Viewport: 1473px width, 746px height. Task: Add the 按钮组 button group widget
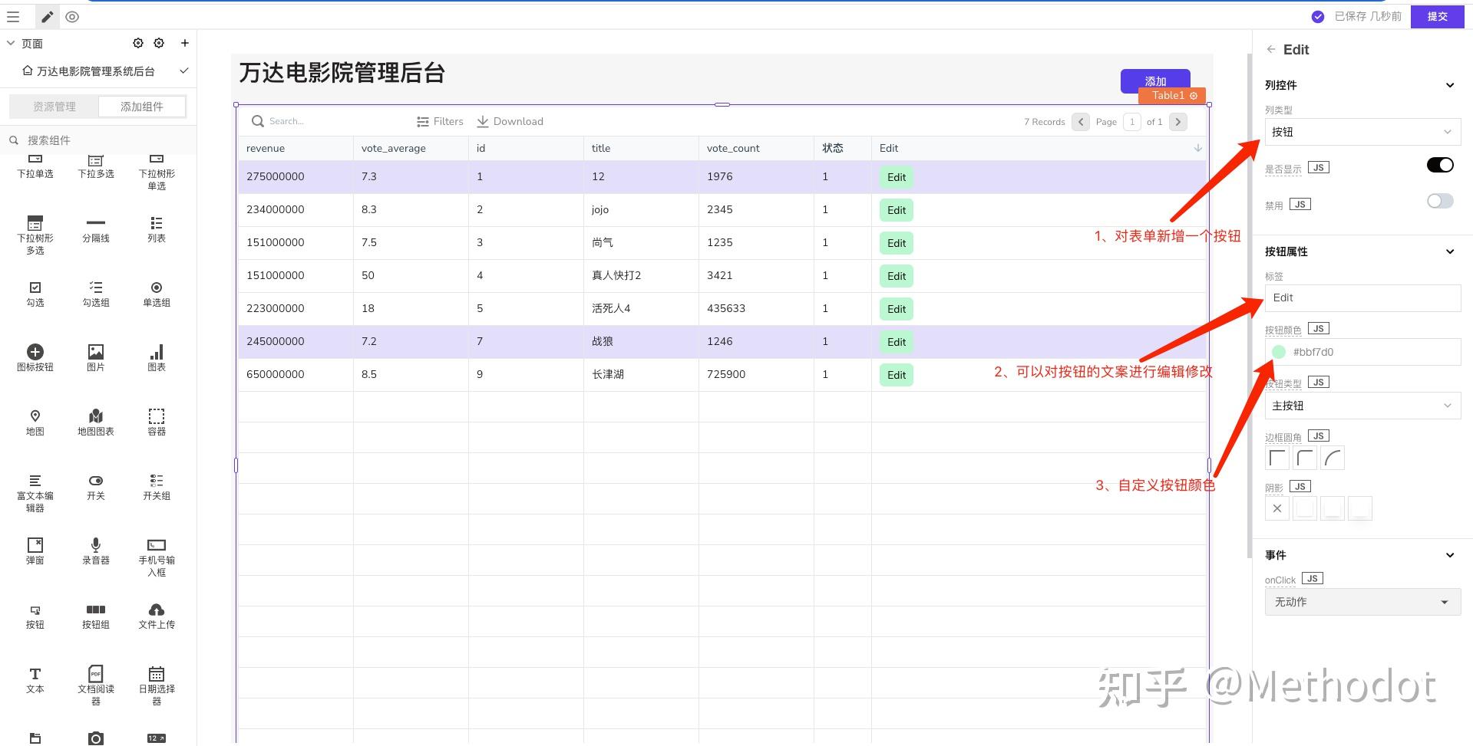click(96, 616)
